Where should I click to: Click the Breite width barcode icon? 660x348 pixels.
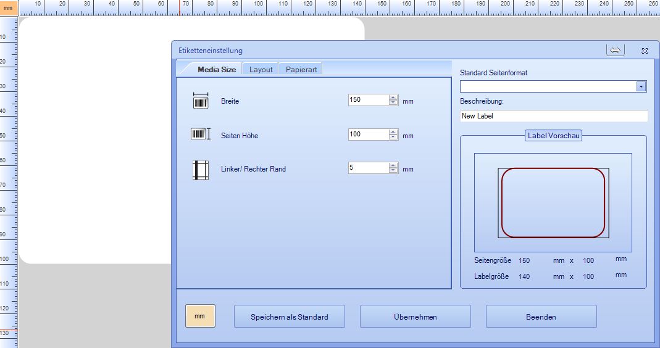pos(201,101)
